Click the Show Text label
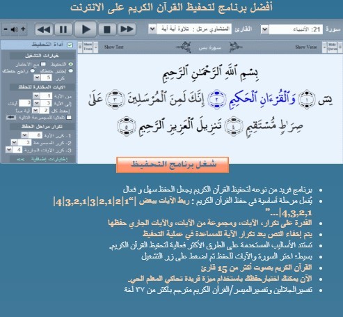Image resolution: width=343 pixels, height=317 pixels. point(114,47)
